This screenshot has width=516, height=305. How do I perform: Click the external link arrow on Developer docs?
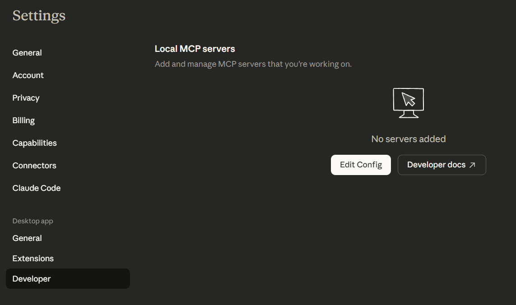pos(472,165)
